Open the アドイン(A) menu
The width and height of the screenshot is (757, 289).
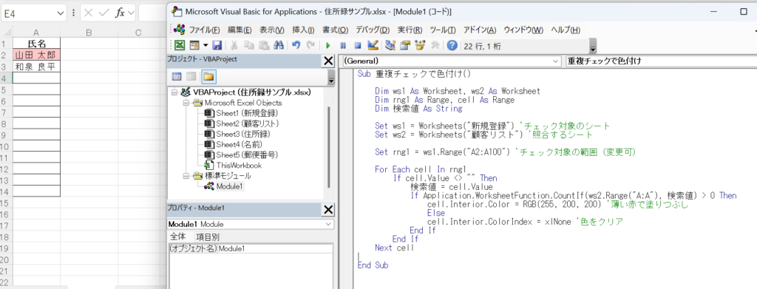[x=479, y=30]
